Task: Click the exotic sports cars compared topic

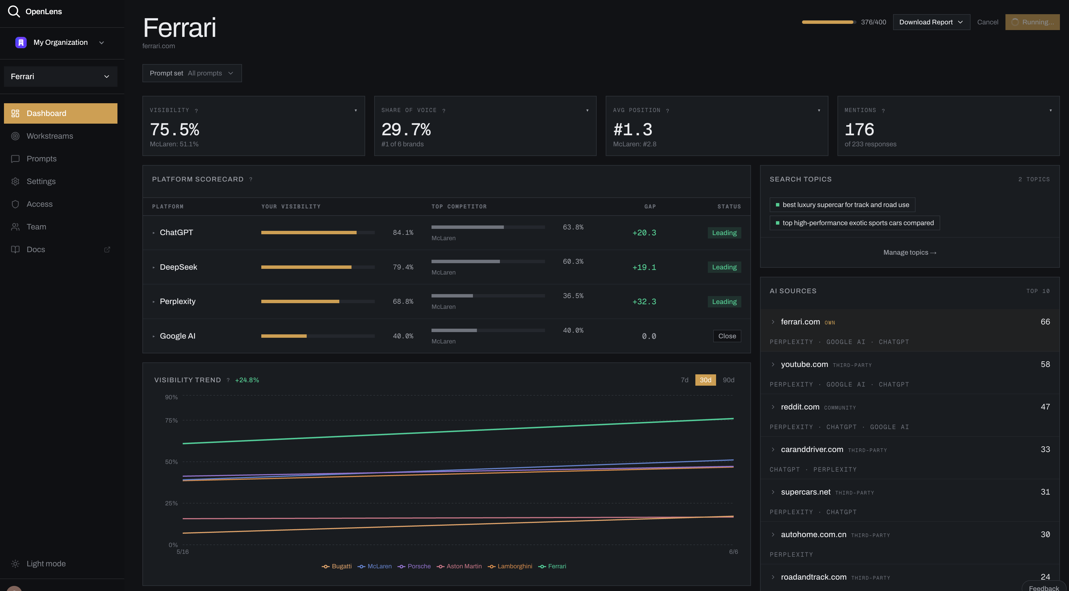Action: click(x=855, y=223)
